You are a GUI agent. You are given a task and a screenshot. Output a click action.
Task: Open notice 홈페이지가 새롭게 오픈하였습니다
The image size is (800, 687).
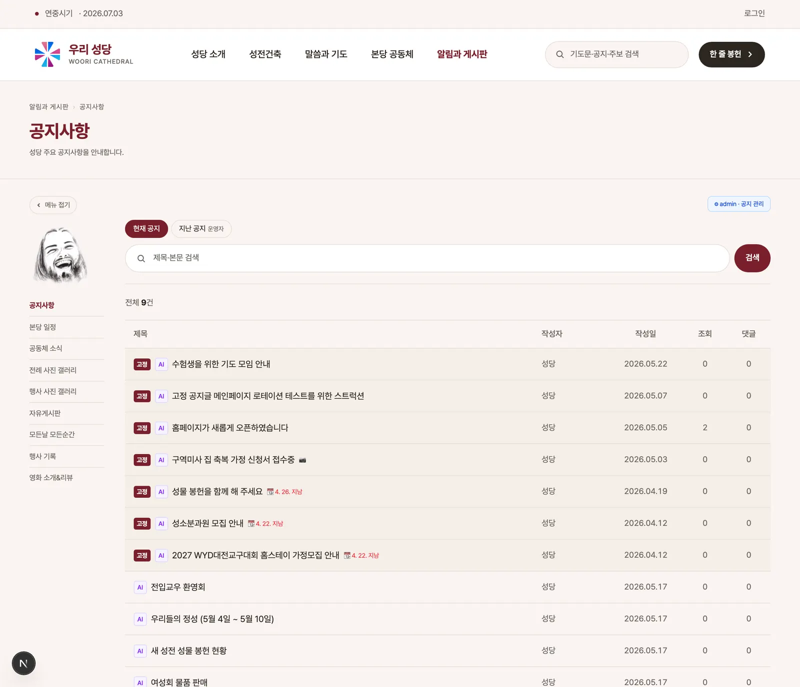click(x=230, y=428)
